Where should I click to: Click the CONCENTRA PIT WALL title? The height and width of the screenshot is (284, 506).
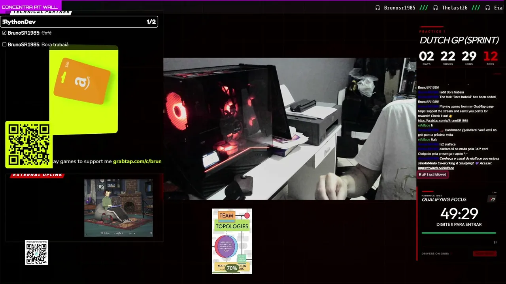(x=30, y=7)
